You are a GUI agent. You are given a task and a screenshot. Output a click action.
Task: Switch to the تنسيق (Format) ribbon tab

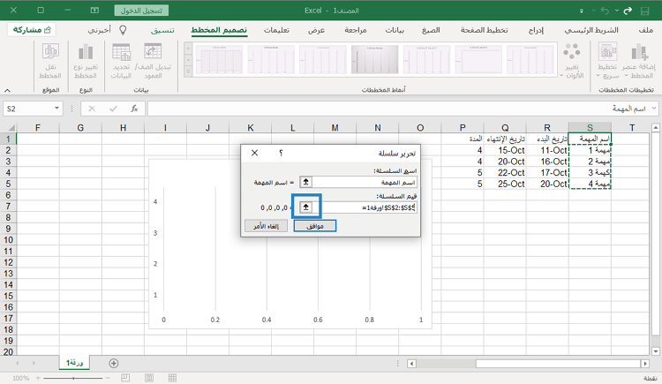pos(162,30)
